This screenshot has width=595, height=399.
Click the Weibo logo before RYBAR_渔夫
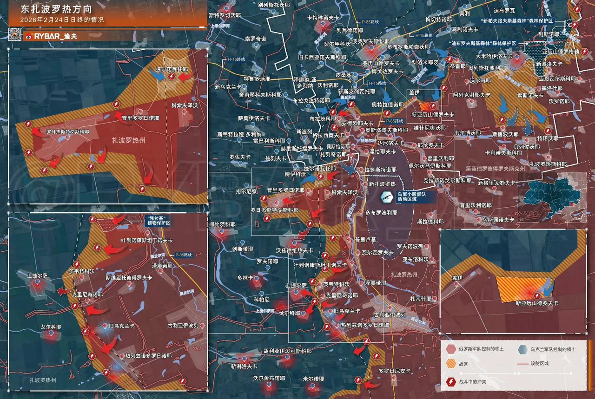29,35
